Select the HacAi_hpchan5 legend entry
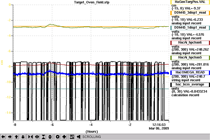The image size is (210, 140). click(x=190, y=58)
